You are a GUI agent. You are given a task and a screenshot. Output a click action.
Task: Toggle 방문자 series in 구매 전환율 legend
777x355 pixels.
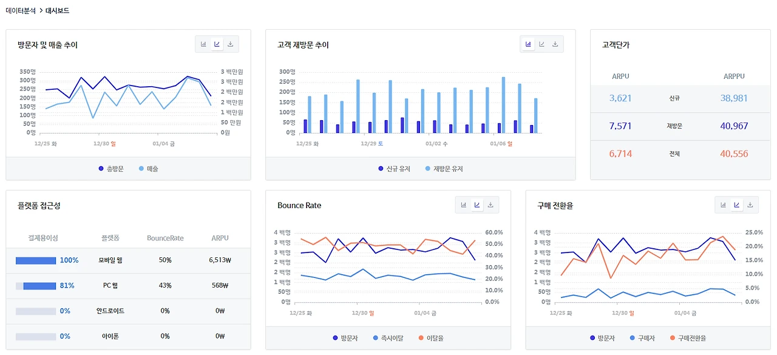point(602,338)
